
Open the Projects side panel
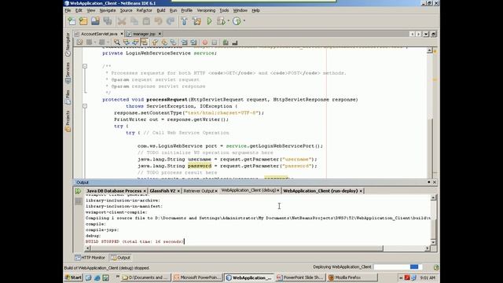click(x=68, y=121)
